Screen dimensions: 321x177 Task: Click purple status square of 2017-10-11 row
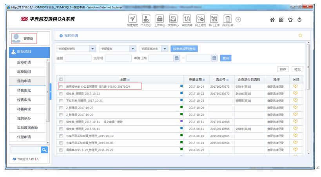[181, 121]
